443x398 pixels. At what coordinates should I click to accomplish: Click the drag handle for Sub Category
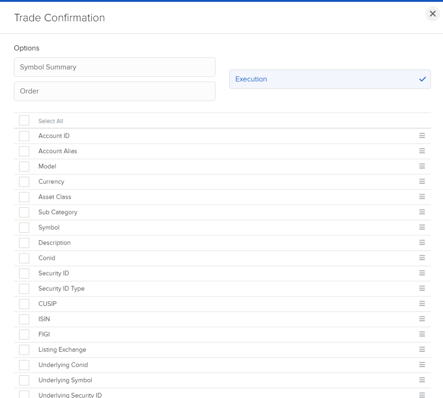pos(422,212)
